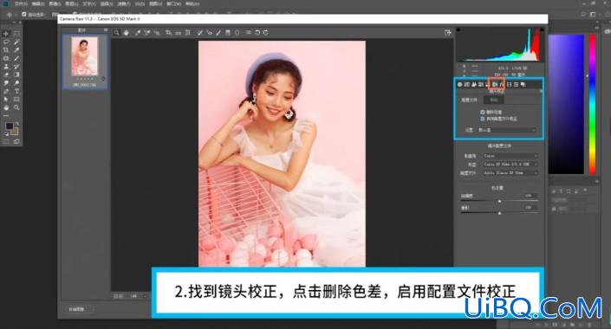Toggle highlight clipping warning on histogram
The width and height of the screenshot is (611, 329).
[542, 29]
